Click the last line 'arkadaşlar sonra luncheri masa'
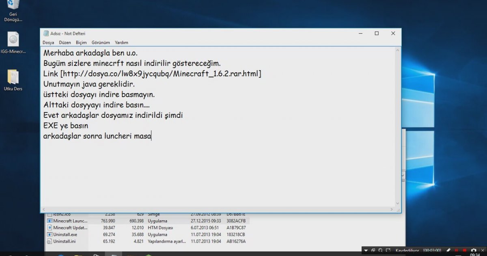This screenshot has width=487, height=256. (x=97, y=137)
